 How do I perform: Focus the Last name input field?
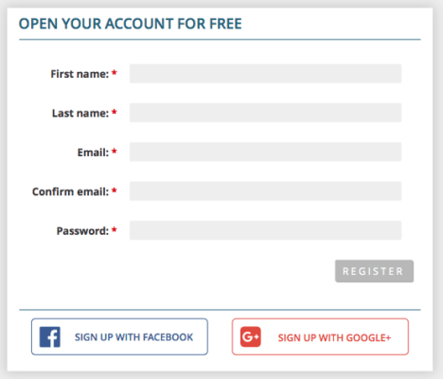(x=265, y=113)
